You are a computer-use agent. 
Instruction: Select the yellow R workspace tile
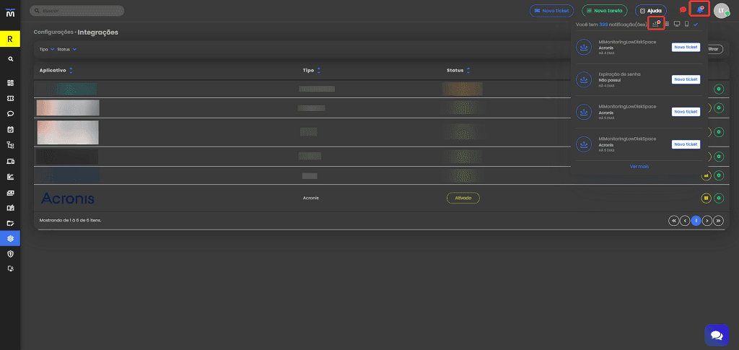10,39
